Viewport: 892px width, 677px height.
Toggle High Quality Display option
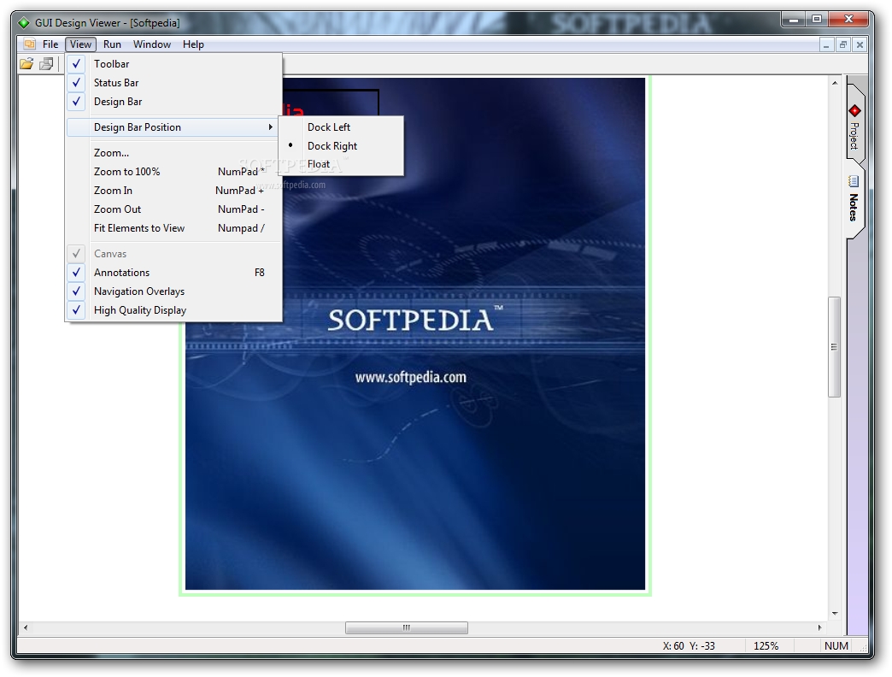click(174, 310)
